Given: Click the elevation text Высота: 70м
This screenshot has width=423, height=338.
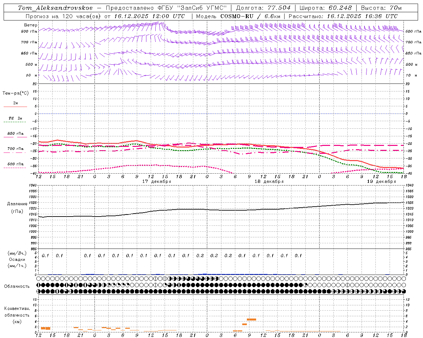Looking at the screenshot, I should click(381, 8).
